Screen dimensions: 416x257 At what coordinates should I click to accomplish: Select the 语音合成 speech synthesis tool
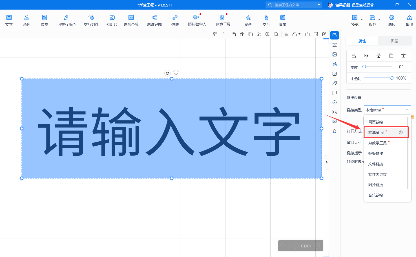tap(131, 20)
